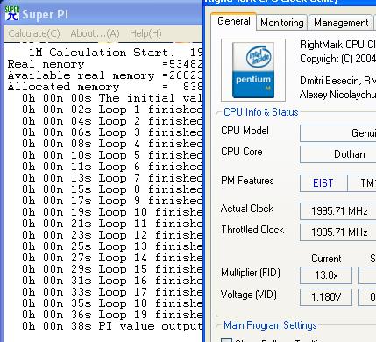Click the CPU Model value field
The width and height of the screenshot is (376, 342).
click(x=338, y=133)
